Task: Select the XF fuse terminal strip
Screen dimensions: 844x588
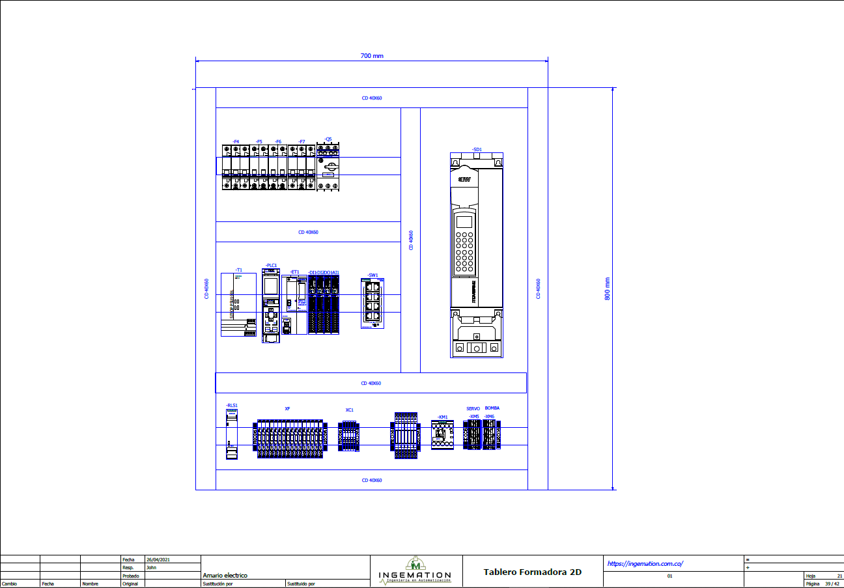Action: click(x=289, y=438)
